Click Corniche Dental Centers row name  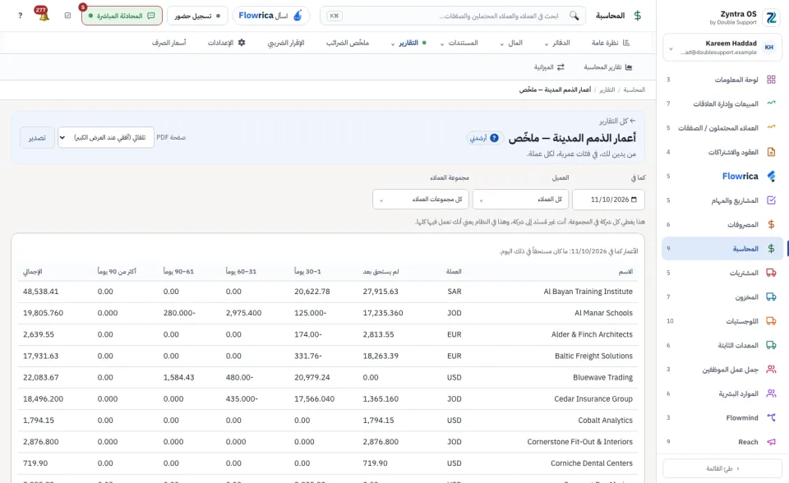point(591,463)
